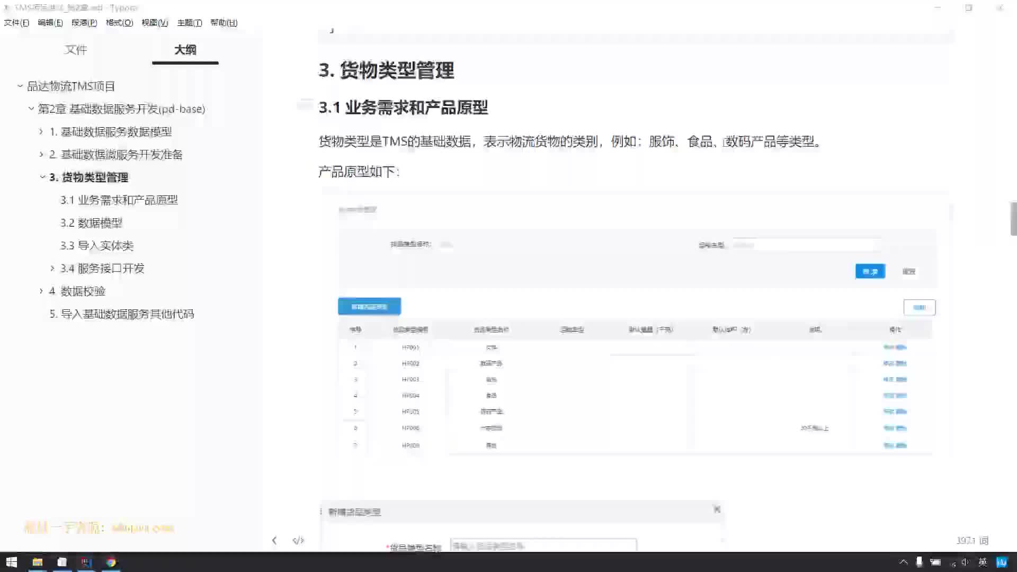Click the battery icon in system tray
Screen dimensions: 1017x572
935,562
